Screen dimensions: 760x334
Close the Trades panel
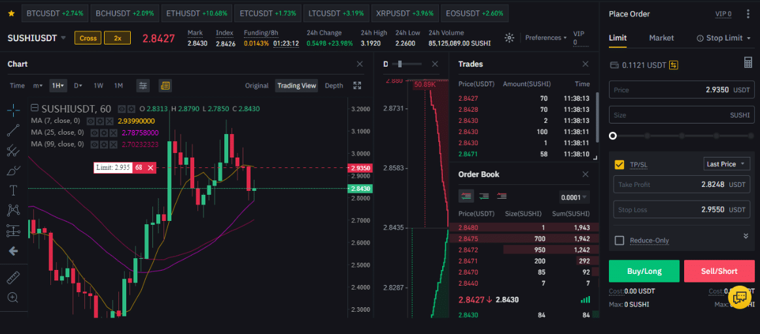pos(585,64)
